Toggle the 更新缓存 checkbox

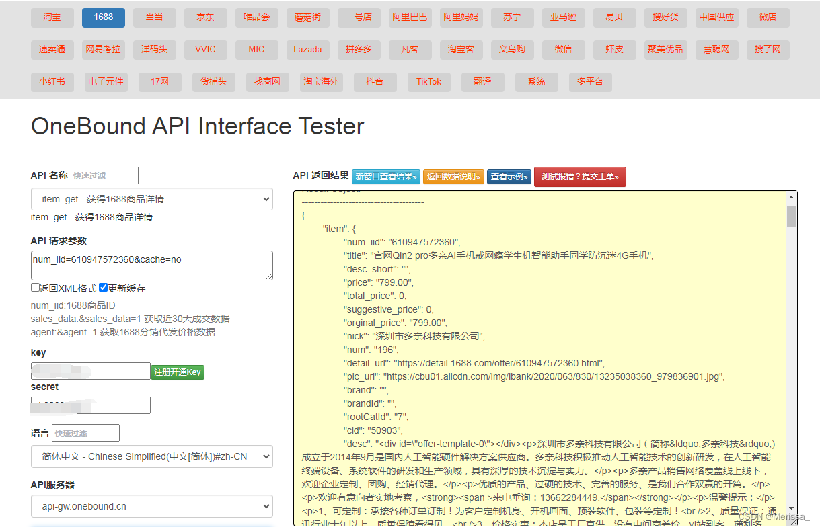tap(103, 288)
